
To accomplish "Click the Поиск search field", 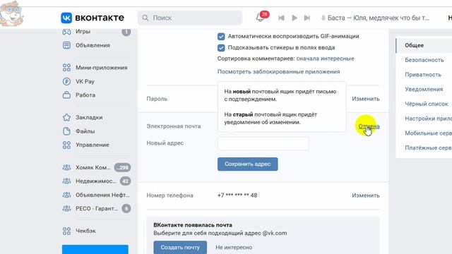I will (x=190, y=18).
